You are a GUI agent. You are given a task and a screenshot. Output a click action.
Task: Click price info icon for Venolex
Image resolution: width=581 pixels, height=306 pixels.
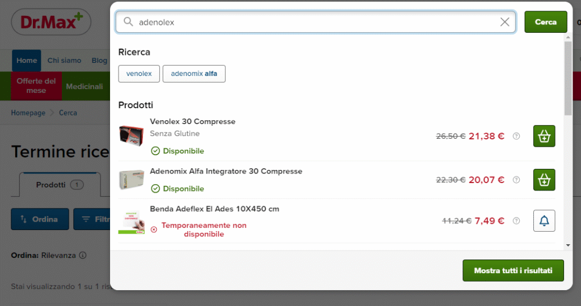(516, 136)
